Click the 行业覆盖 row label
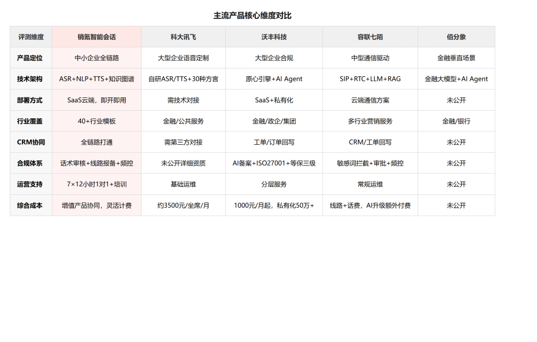 coord(31,121)
